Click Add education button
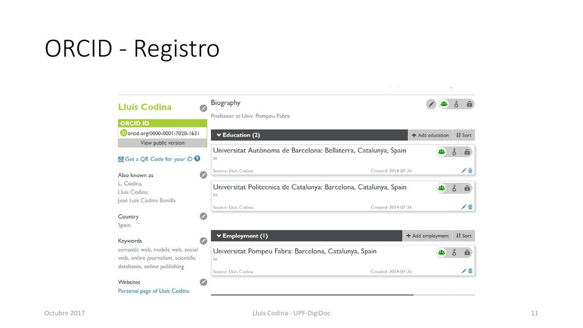 point(430,135)
